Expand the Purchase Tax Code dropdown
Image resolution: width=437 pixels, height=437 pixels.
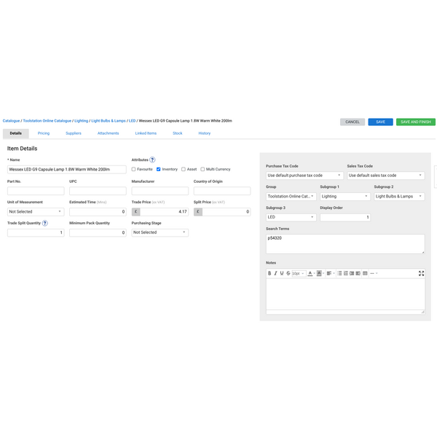[x=304, y=176]
